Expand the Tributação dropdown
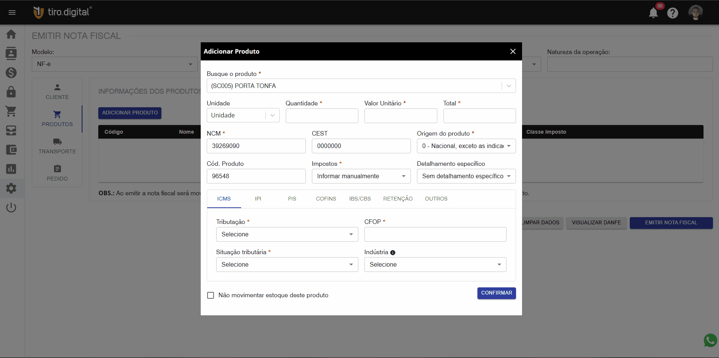719x358 pixels. (287, 234)
